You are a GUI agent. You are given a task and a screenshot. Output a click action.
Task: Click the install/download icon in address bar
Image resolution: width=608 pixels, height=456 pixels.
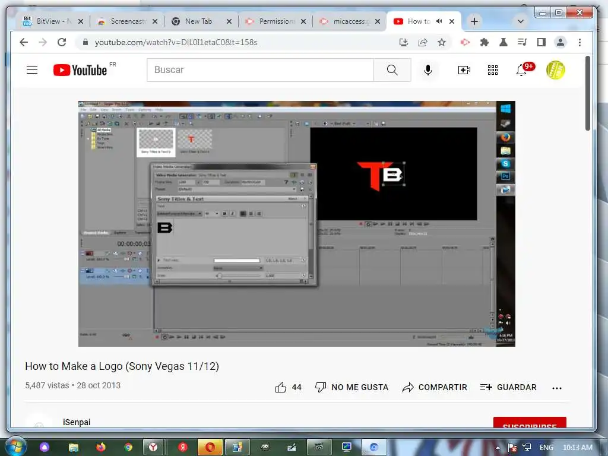404,42
